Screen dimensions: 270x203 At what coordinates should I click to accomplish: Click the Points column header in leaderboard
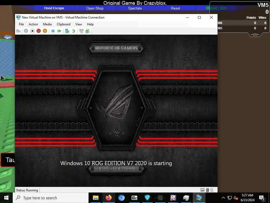pos(251,18)
